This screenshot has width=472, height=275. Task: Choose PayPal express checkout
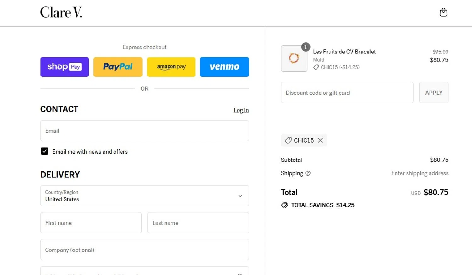tap(118, 67)
